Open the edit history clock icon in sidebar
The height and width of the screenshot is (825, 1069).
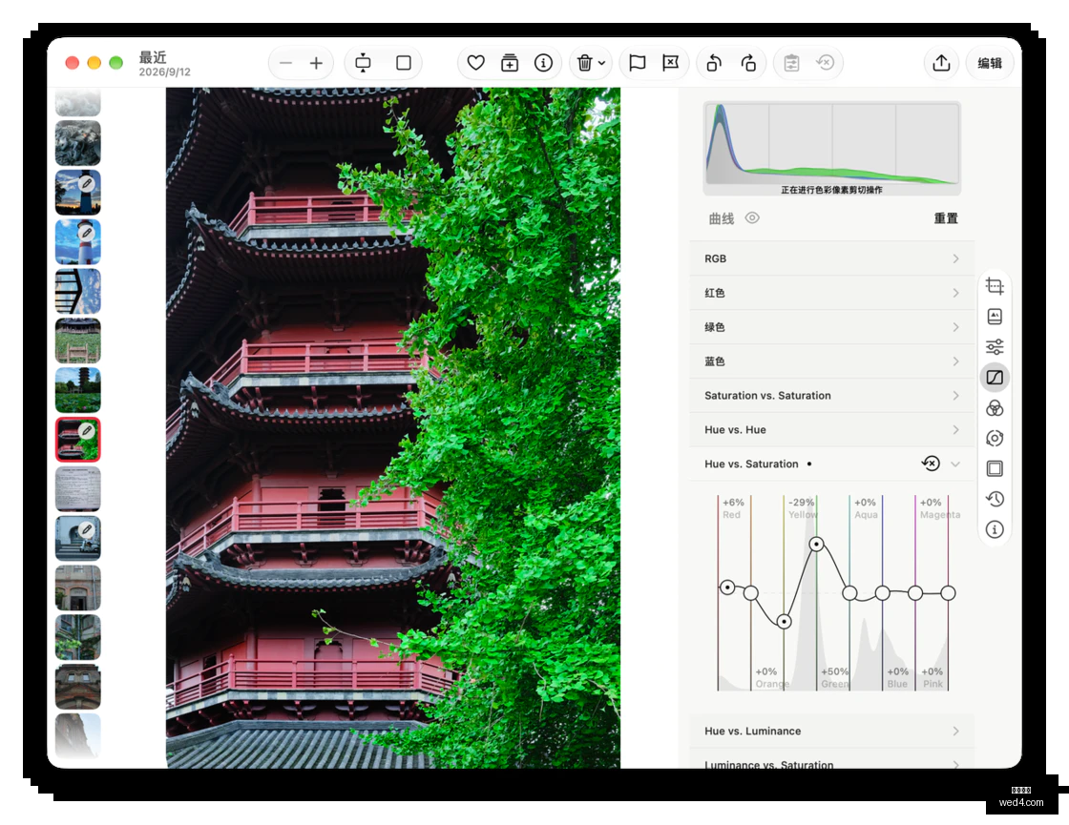pyautogui.click(x=995, y=499)
